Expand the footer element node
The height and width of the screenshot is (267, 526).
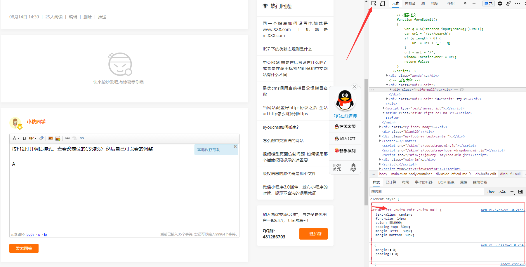(x=380, y=141)
